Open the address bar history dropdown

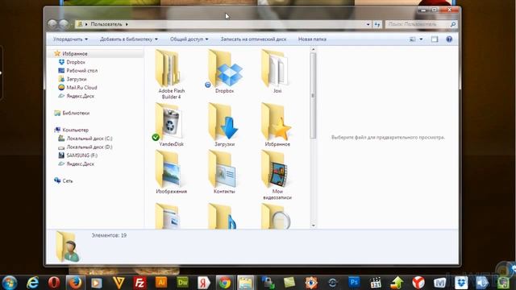(x=368, y=24)
